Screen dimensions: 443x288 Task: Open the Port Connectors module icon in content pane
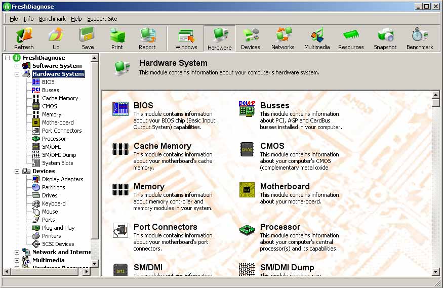click(x=120, y=230)
